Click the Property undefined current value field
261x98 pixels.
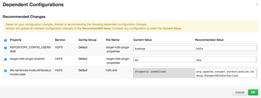click(x=164, y=73)
